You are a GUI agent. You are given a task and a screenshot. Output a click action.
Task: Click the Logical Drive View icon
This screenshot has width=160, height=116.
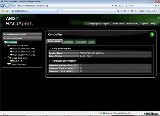click(9, 58)
